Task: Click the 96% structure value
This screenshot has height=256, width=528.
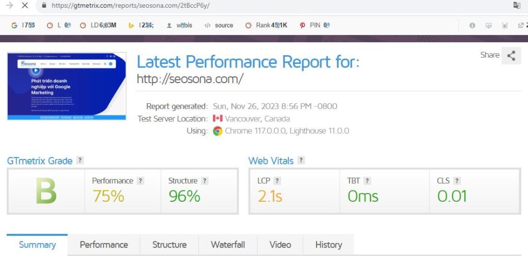Action: [x=185, y=196]
